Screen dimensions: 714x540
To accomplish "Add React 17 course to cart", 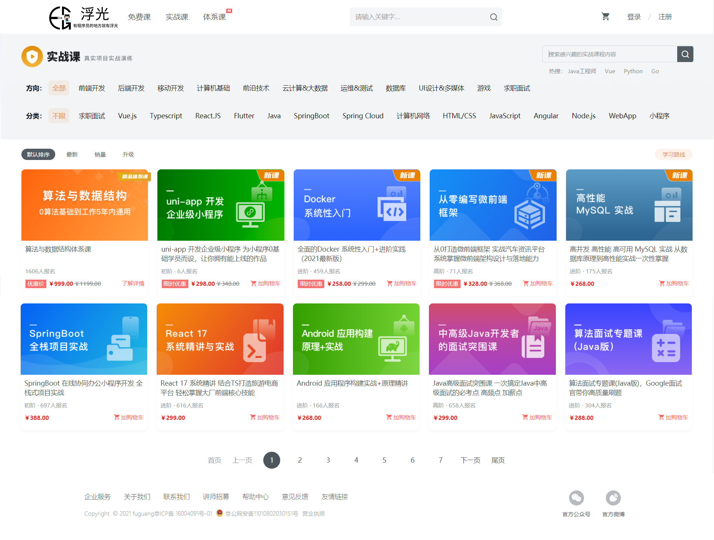I will point(265,418).
